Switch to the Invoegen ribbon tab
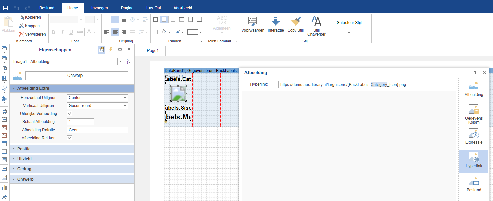This screenshot has height=201, width=493. (100, 8)
